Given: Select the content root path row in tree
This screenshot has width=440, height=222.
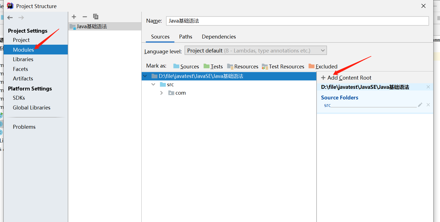Looking at the screenshot, I should pyautogui.click(x=229, y=76).
